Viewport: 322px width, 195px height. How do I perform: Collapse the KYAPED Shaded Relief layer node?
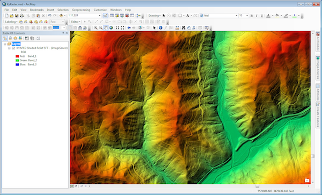coord(9,48)
